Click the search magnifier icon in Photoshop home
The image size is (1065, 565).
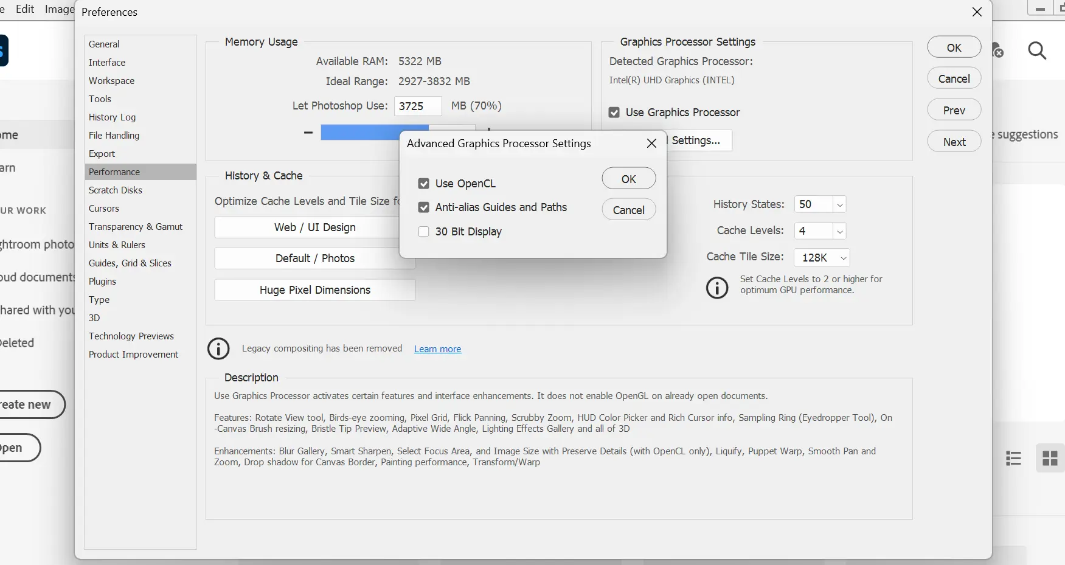[x=1037, y=50]
